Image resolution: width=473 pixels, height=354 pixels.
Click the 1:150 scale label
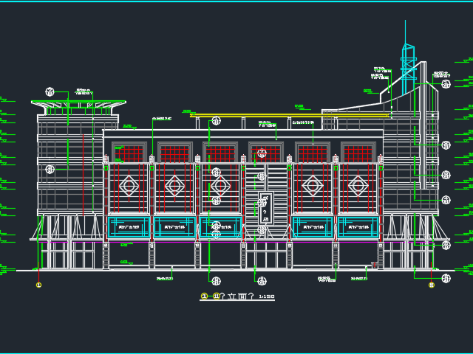coord(265,296)
